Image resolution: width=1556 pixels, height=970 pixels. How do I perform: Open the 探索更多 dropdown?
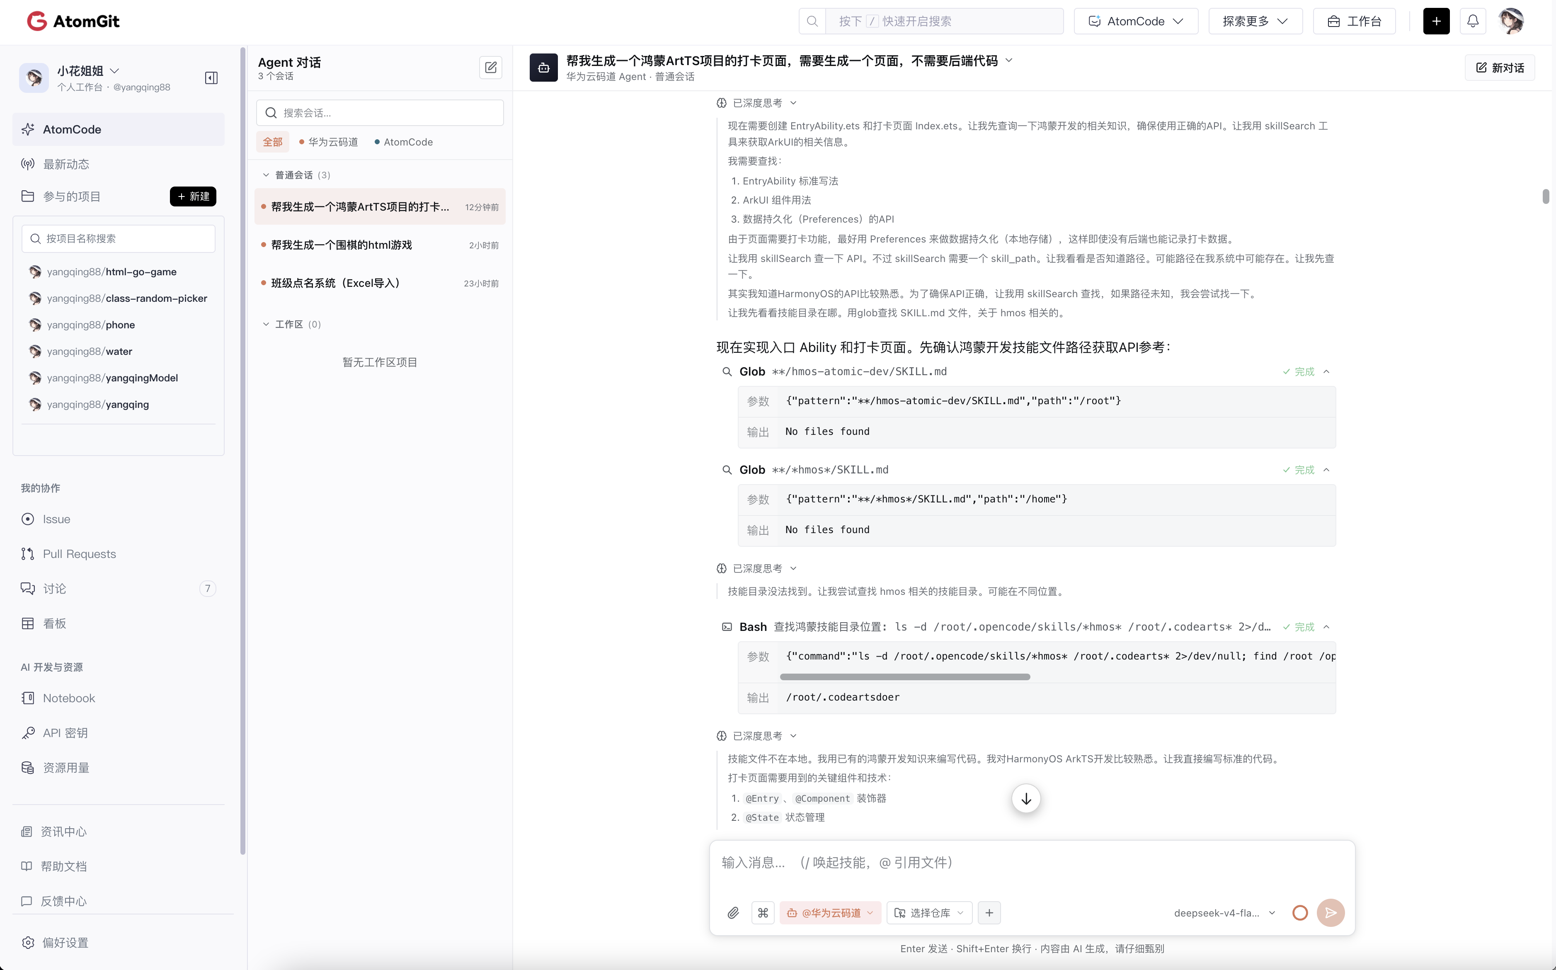point(1255,21)
